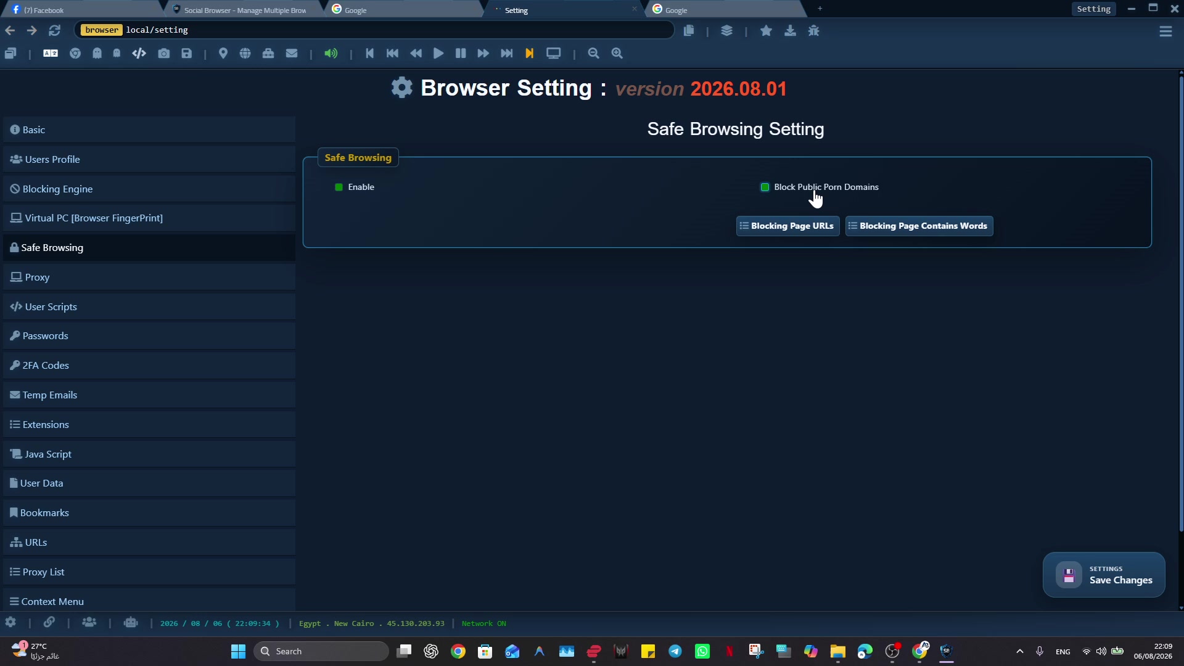The width and height of the screenshot is (1184, 666).
Task: Click the bug icon in top bar
Action: click(x=814, y=30)
